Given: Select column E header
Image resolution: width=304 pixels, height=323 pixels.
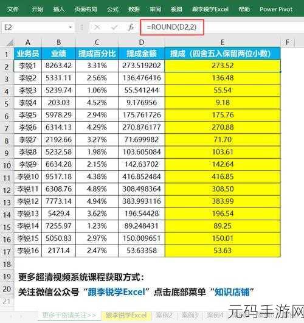Looking at the screenshot, I should [223, 43].
